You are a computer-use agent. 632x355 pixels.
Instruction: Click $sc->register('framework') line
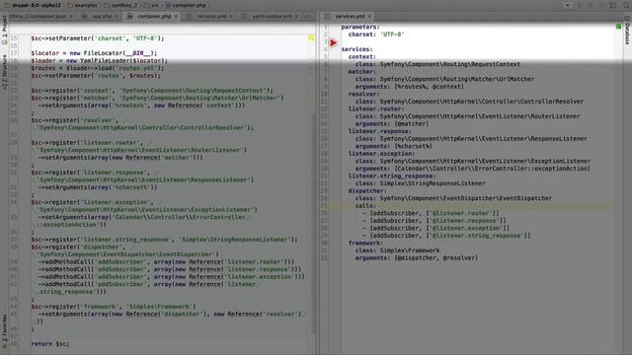pos(114,307)
